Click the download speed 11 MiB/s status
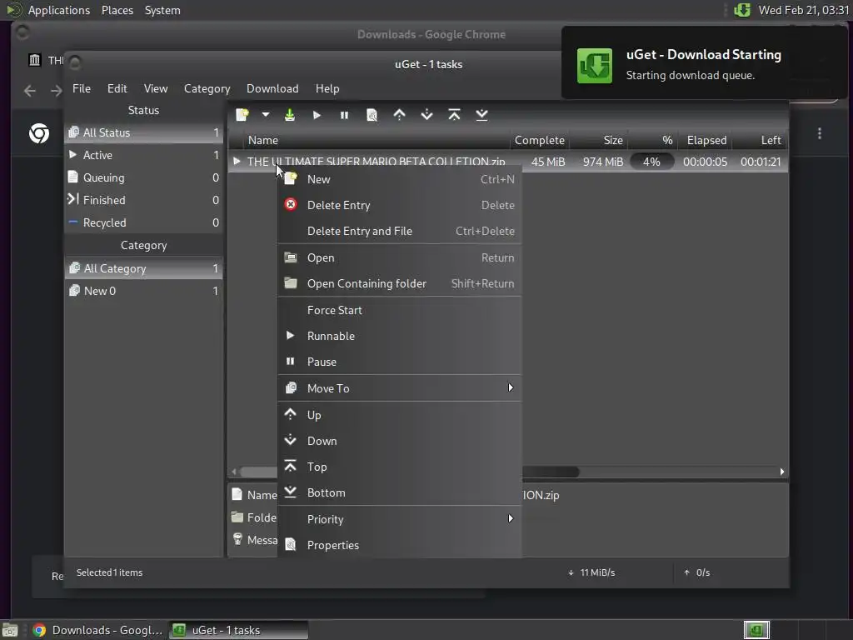 (591, 572)
